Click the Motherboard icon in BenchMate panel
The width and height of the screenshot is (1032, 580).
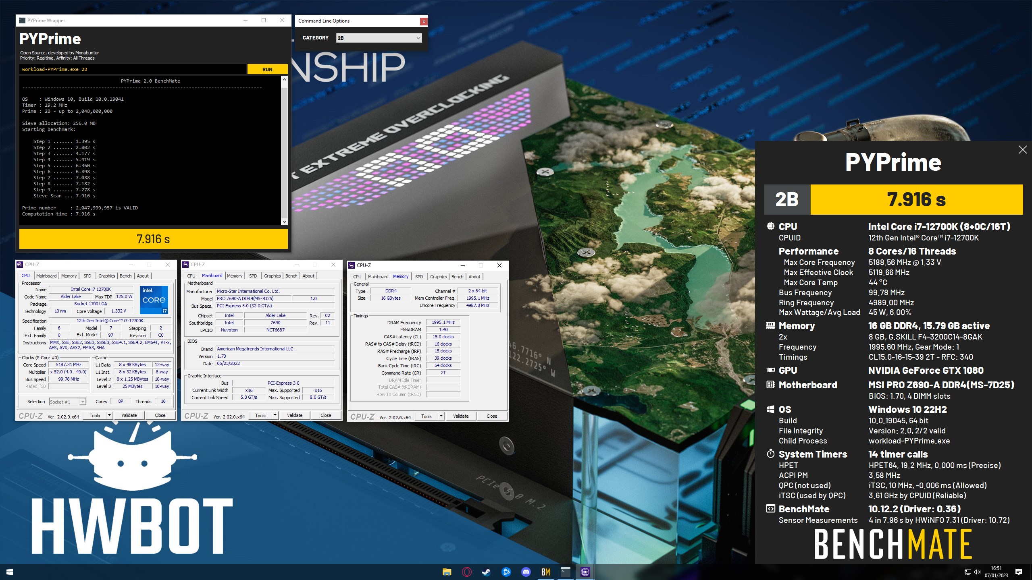click(770, 385)
